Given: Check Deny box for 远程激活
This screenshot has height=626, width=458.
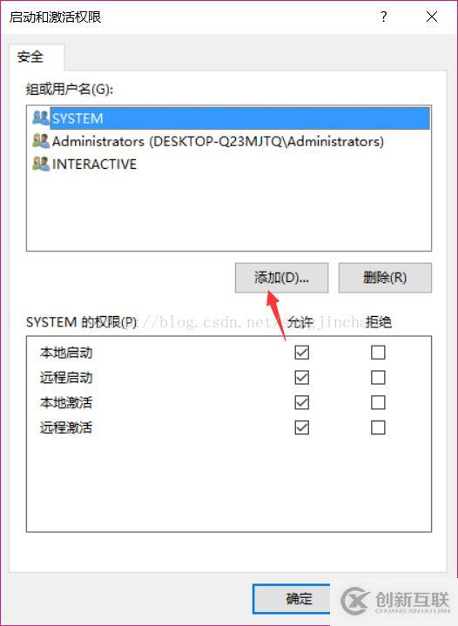Looking at the screenshot, I should pos(378,427).
